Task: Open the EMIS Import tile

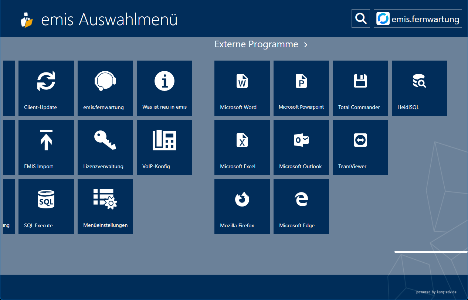Action: pos(46,147)
